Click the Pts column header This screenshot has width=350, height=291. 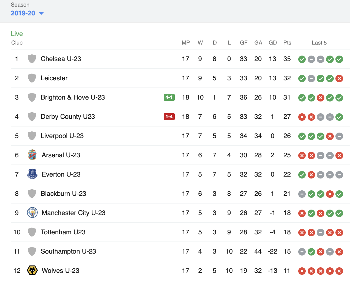(287, 43)
